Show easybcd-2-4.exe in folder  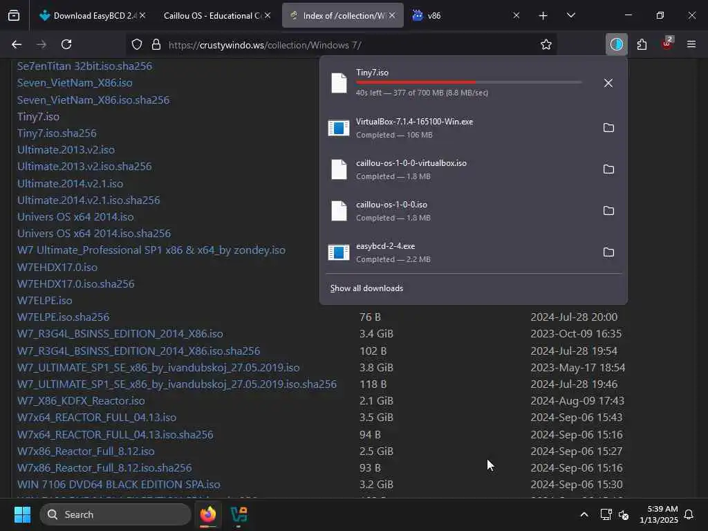(608, 252)
